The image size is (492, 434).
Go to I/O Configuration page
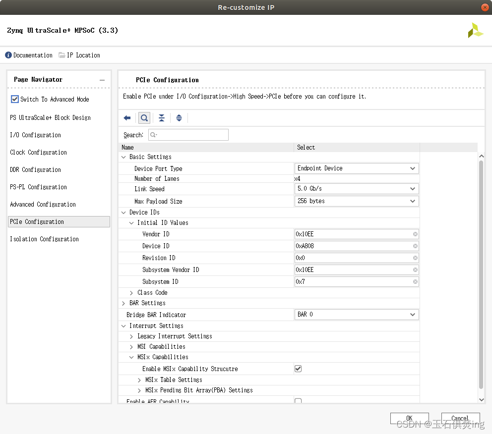pyautogui.click(x=35, y=135)
